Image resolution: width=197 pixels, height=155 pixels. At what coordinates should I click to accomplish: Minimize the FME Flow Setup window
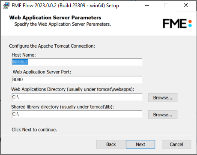pos(147,6)
